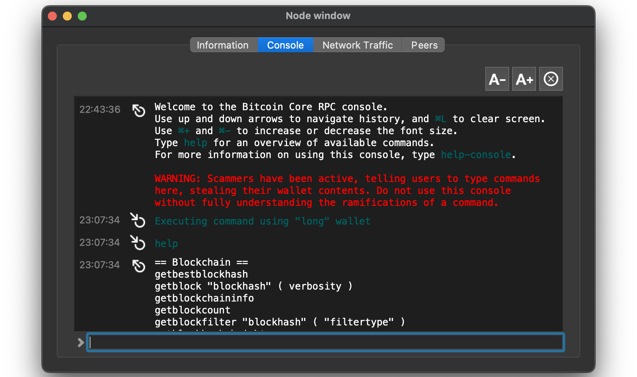This screenshot has width=637, height=377.
Task: Focus the console command input field
Action: pyautogui.click(x=326, y=342)
